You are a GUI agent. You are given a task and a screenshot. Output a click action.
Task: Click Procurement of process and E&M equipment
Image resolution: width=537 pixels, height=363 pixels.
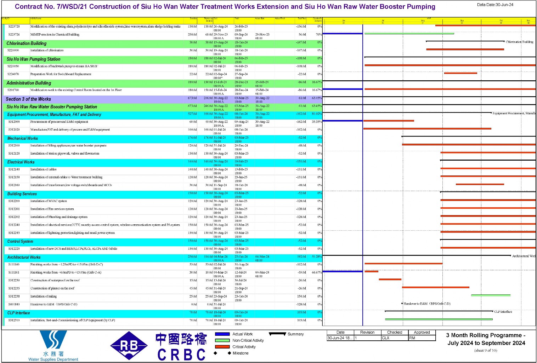[x=59, y=122]
